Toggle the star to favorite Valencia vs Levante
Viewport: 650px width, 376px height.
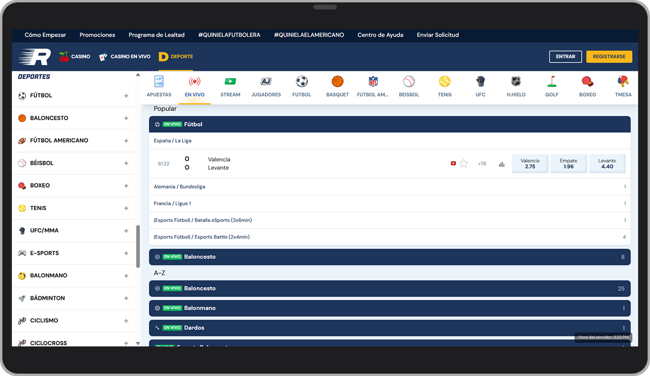[x=464, y=163]
